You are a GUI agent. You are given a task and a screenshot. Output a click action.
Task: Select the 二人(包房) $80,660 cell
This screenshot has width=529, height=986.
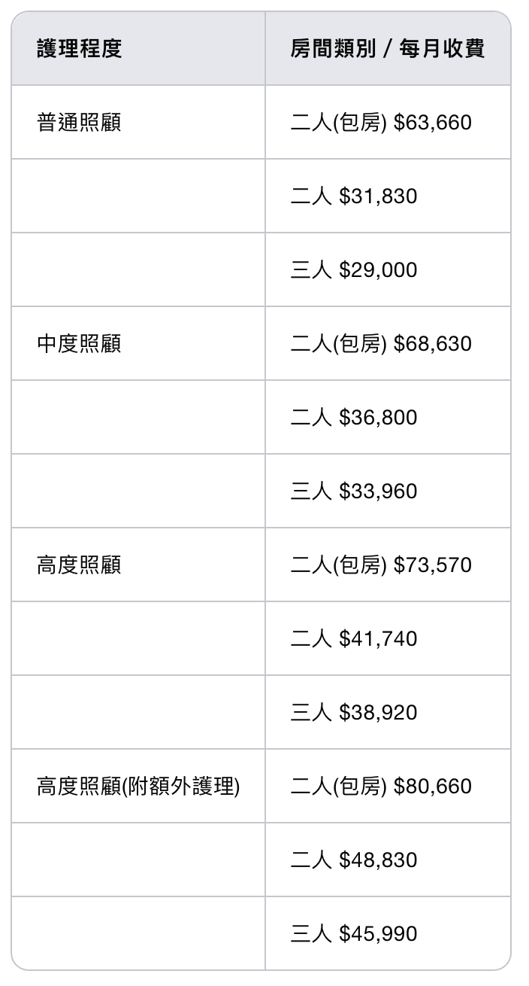coord(381,787)
